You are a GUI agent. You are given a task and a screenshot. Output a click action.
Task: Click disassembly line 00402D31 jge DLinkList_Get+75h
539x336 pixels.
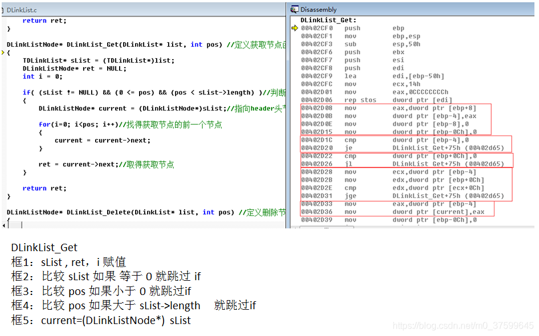click(x=402, y=196)
